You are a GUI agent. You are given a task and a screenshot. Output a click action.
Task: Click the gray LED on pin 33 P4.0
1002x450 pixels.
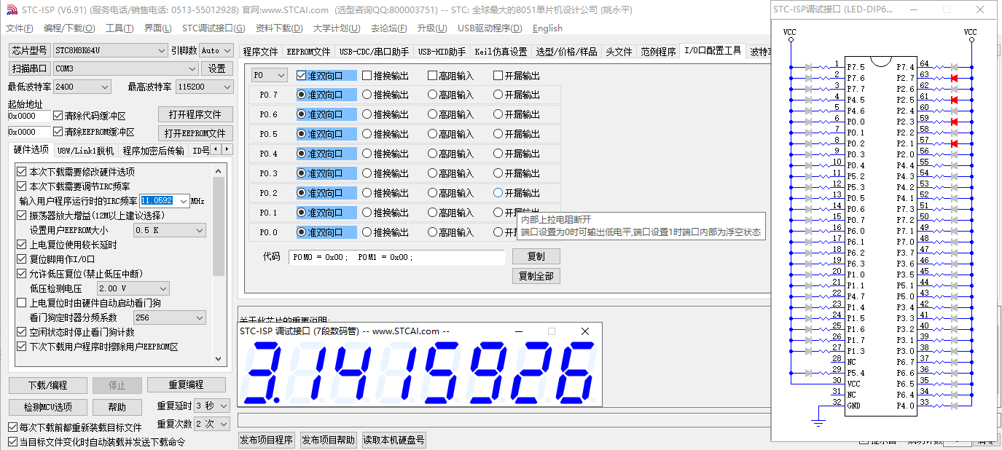(x=953, y=406)
